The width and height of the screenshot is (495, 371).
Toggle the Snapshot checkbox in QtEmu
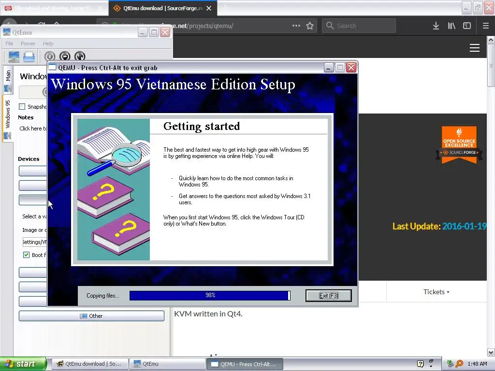pos(22,107)
